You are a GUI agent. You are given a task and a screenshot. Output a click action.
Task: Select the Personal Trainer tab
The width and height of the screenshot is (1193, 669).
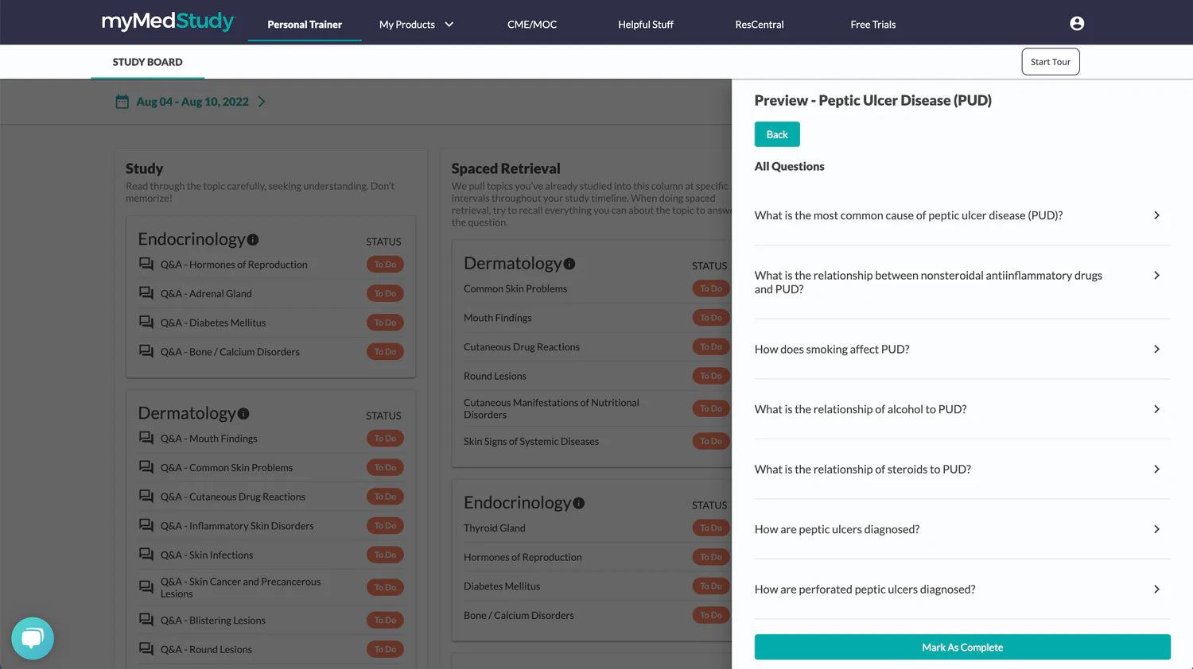[305, 25]
